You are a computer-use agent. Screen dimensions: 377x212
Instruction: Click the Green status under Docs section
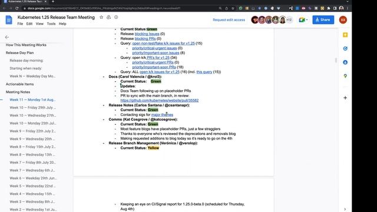[x=156, y=81]
